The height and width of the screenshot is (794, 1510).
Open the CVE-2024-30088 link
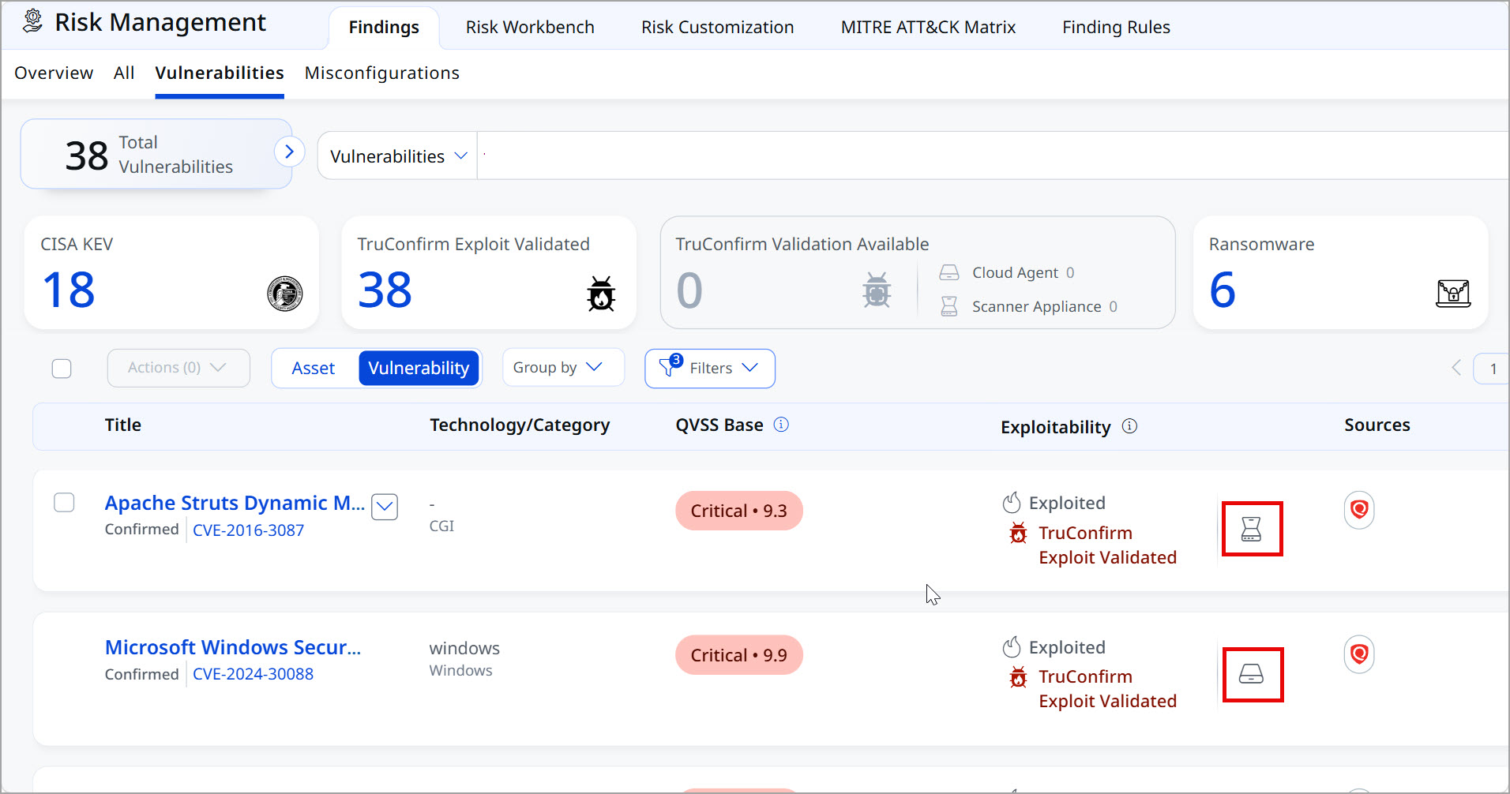coord(254,674)
